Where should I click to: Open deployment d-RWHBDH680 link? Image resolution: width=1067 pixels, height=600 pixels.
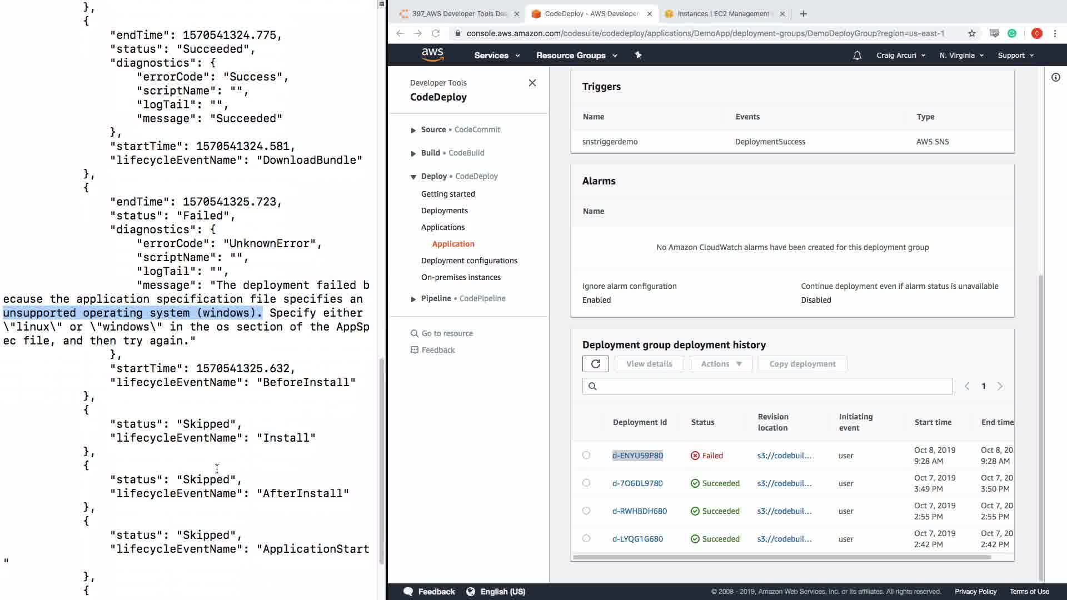[639, 511]
